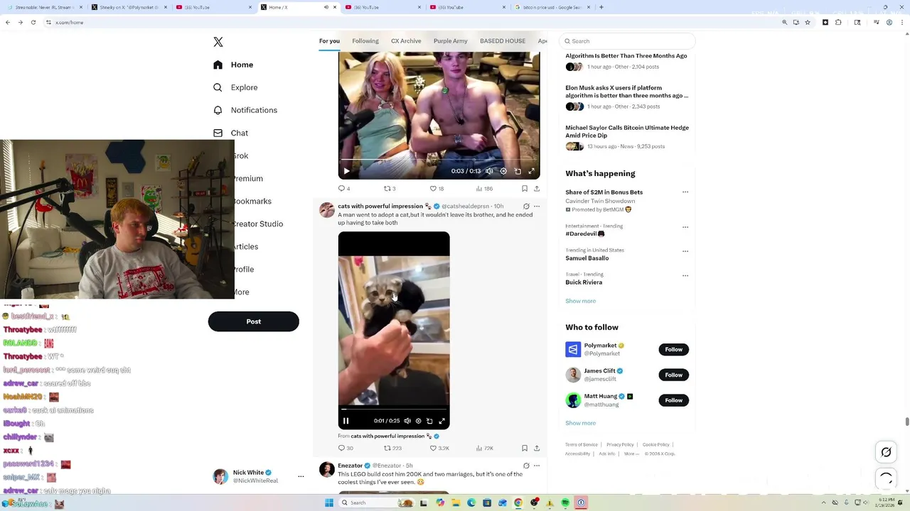Expand More links in the footer
Viewport: 910px width, 511px height.
coord(631,454)
